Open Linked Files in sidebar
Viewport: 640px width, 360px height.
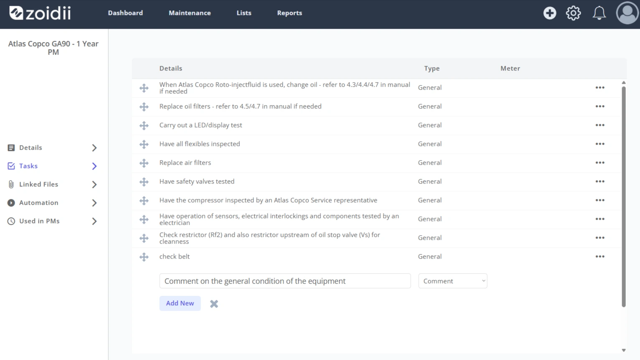(x=38, y=184)
